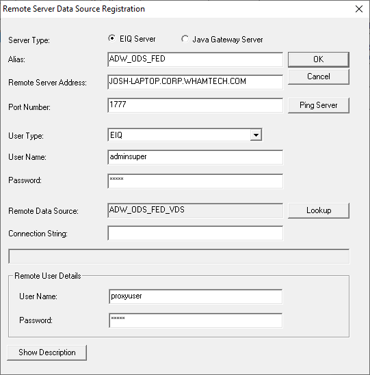
Task: Select the Remote Data Source field ADW_ODS_FED_VDS
Action: tap(195, 210)
